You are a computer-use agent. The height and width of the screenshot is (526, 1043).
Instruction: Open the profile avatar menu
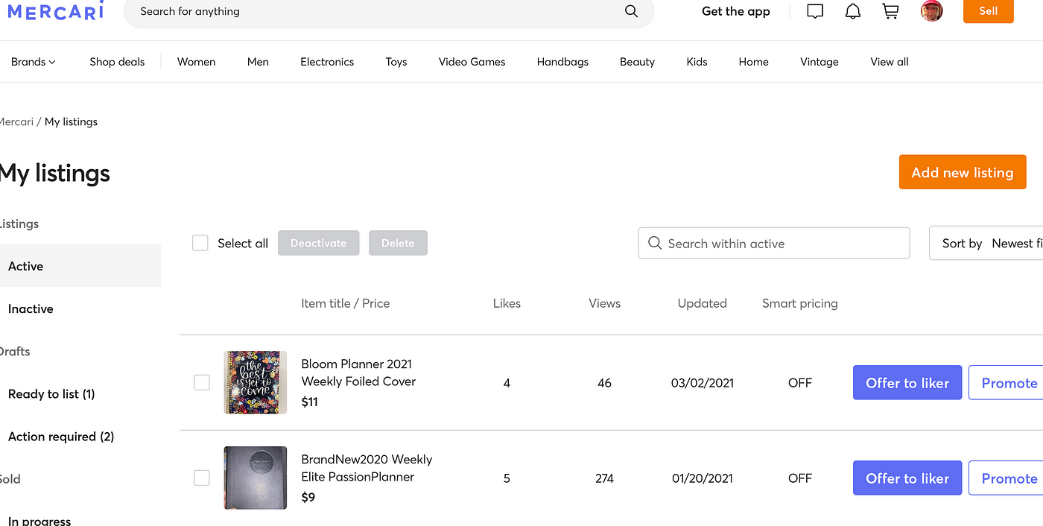(x=932, y=10)
